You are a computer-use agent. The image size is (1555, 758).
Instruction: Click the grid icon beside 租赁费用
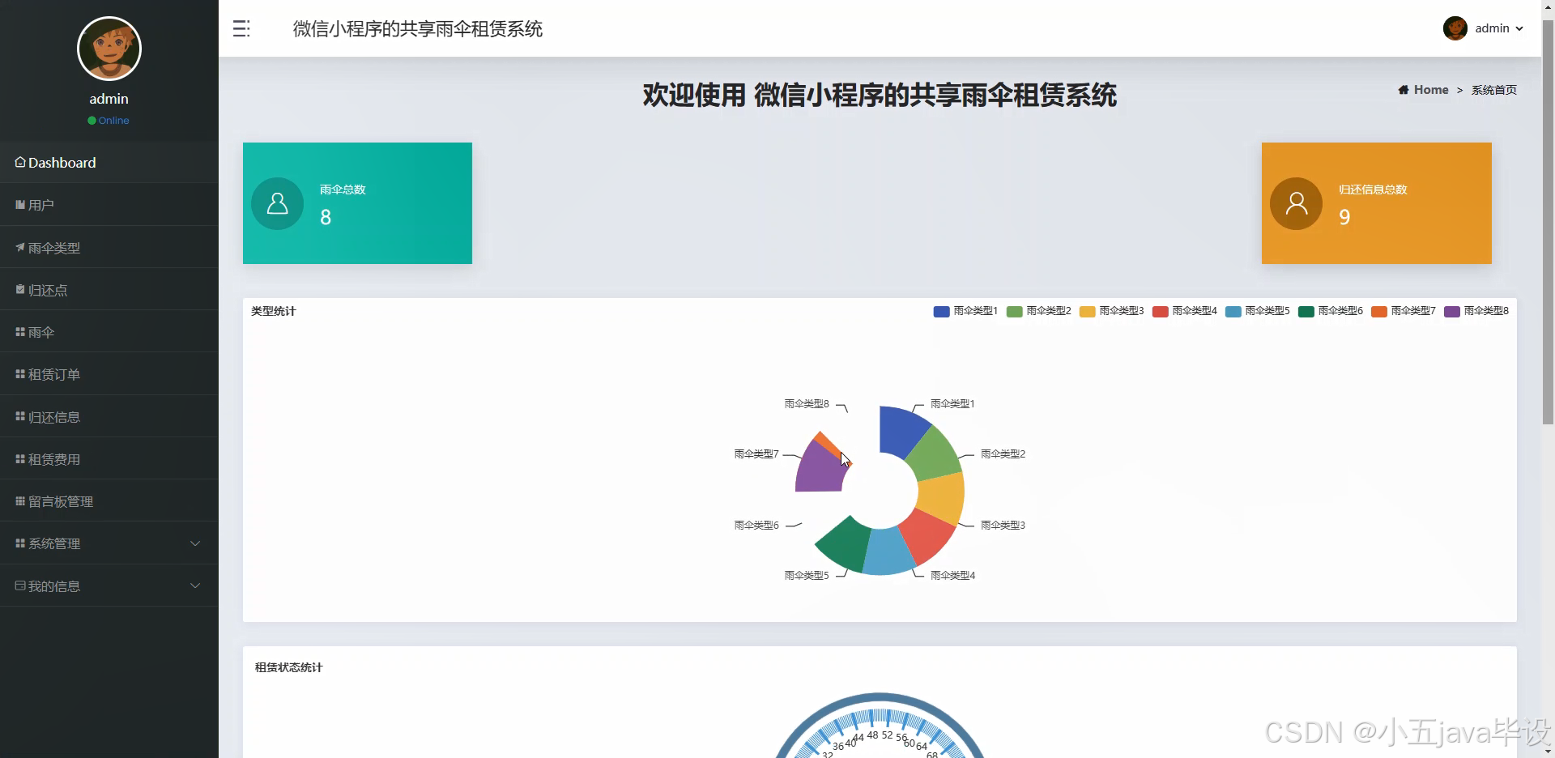click(x=20, y=458)
